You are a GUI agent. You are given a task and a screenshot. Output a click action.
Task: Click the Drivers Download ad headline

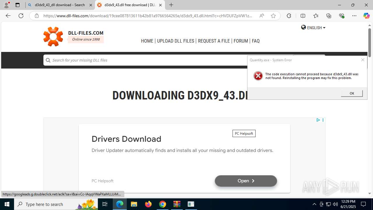pyautogui.click(x=126, y=139)
